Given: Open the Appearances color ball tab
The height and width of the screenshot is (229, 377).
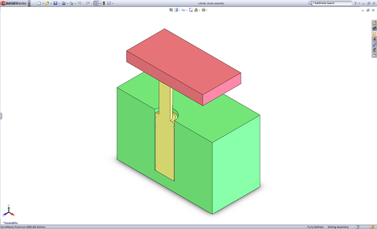Looking at the screenshot, I should [375, 49].
